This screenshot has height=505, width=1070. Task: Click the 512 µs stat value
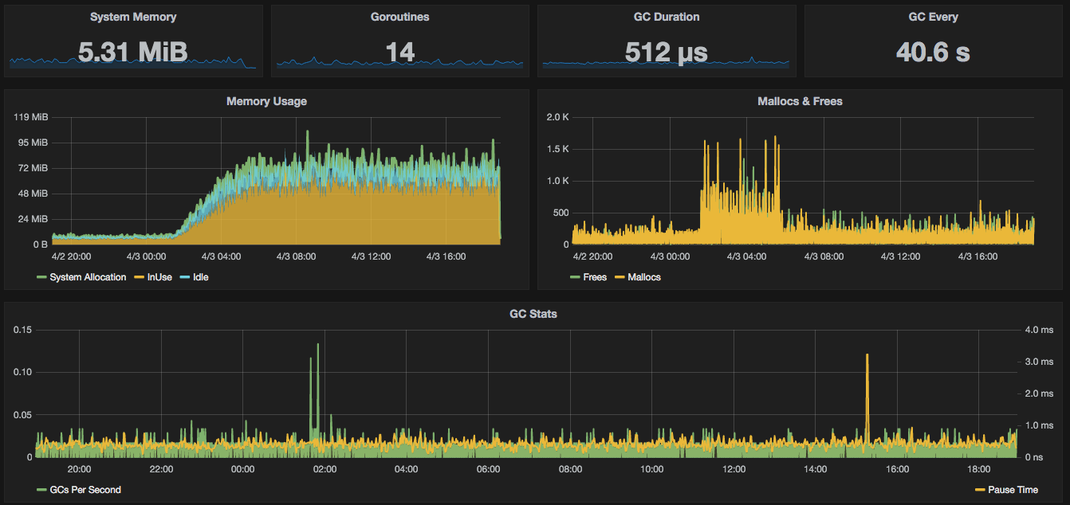click(666, 52)
